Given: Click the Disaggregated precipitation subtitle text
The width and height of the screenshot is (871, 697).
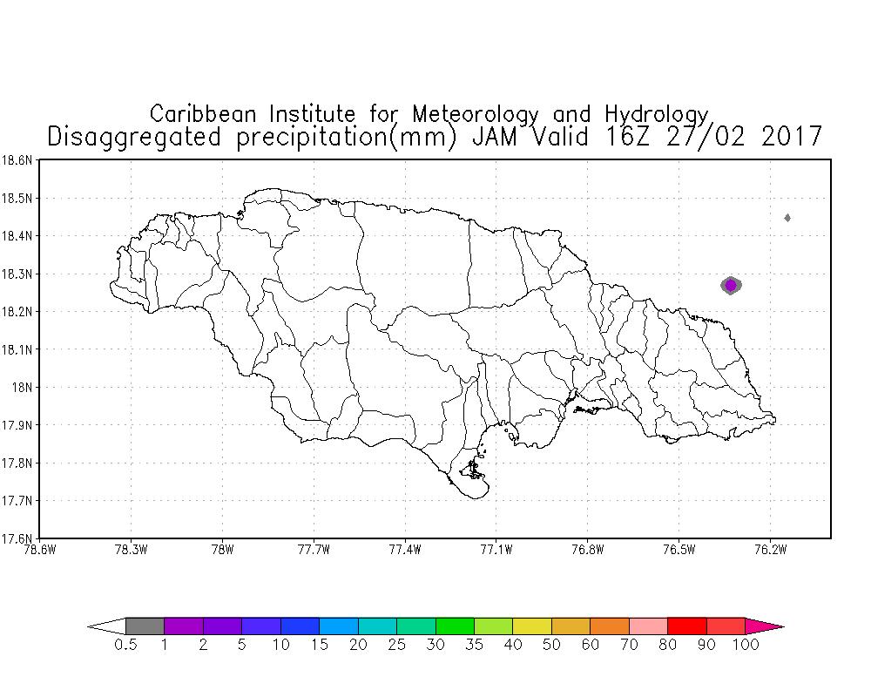Looking at the screenshot, I should [x=435, y=138].
